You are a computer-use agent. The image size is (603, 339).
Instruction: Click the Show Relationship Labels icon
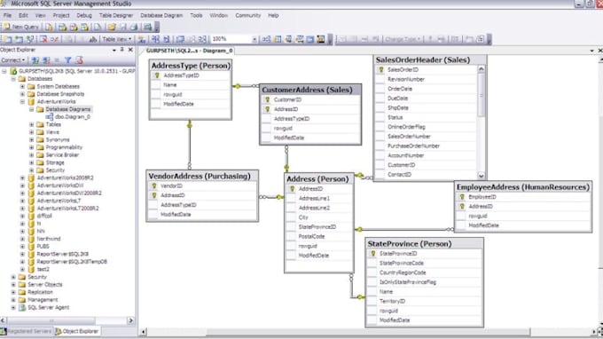point(142,39)
